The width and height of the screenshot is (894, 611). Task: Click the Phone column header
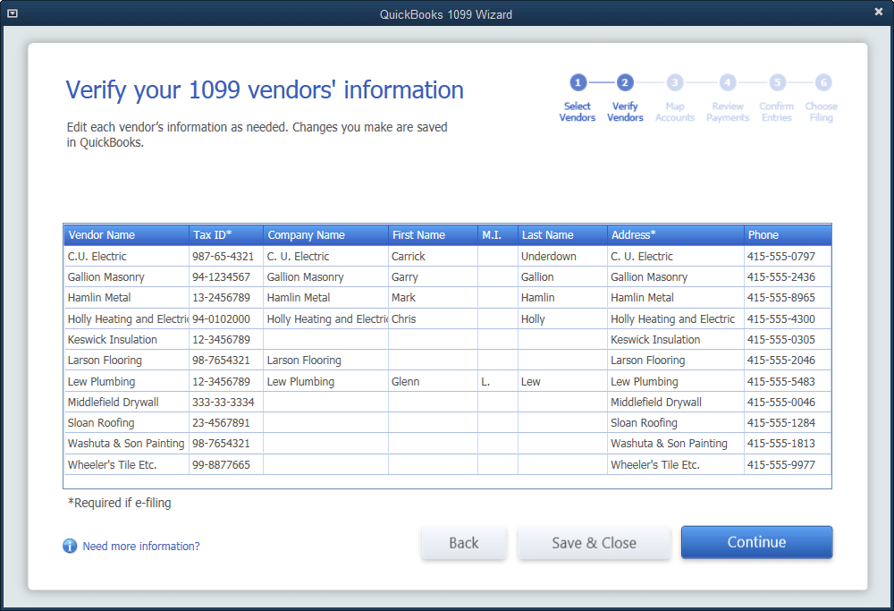tap(788, 235)
